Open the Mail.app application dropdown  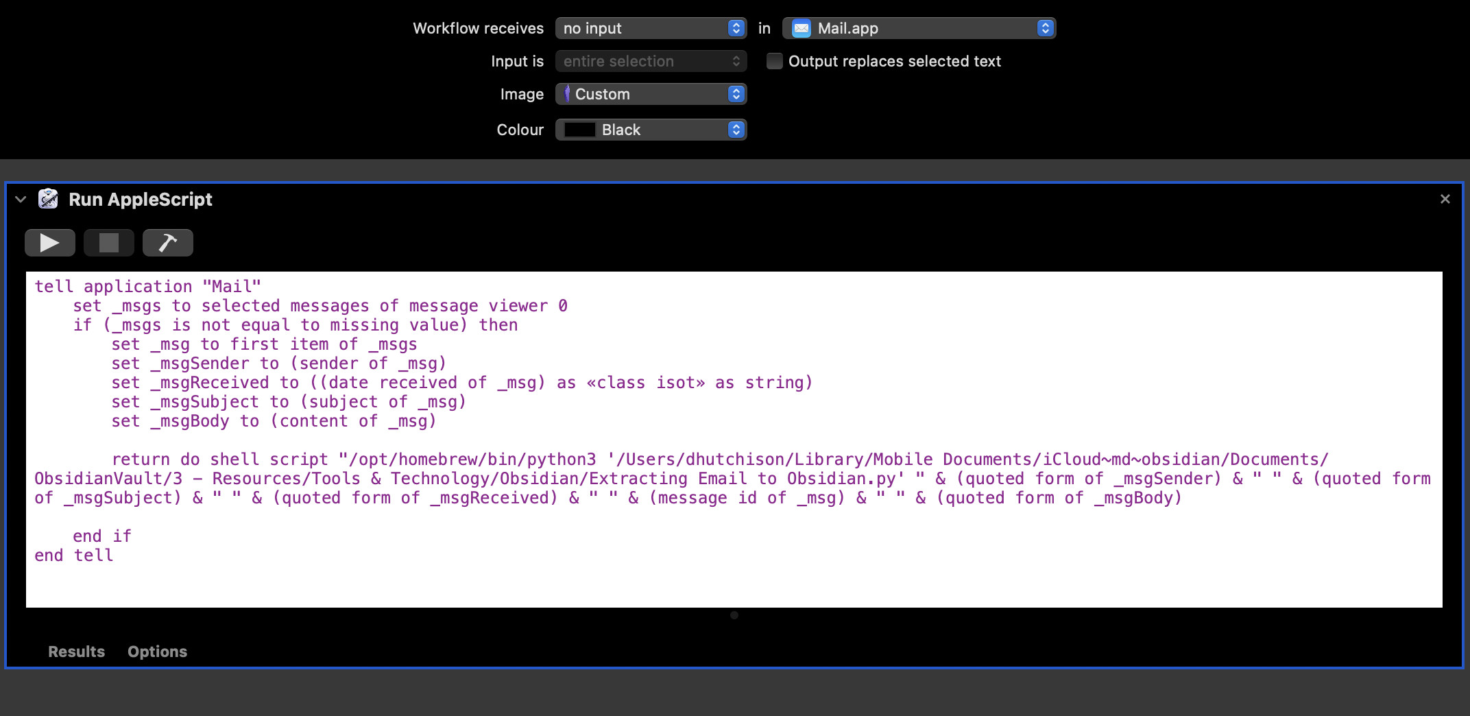point(919,28)
